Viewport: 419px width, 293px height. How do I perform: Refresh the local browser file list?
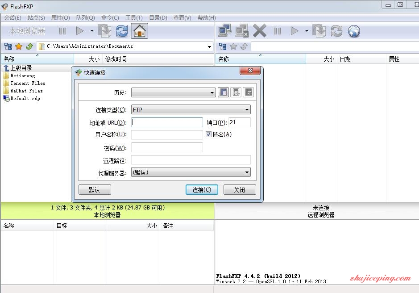click(122, 31)
